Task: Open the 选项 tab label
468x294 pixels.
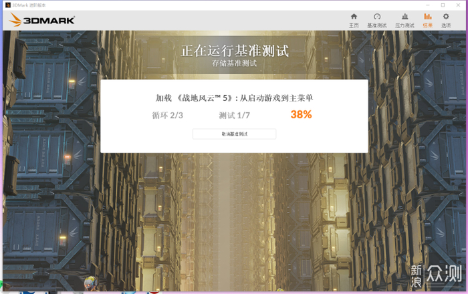Action: click(446, 25)
